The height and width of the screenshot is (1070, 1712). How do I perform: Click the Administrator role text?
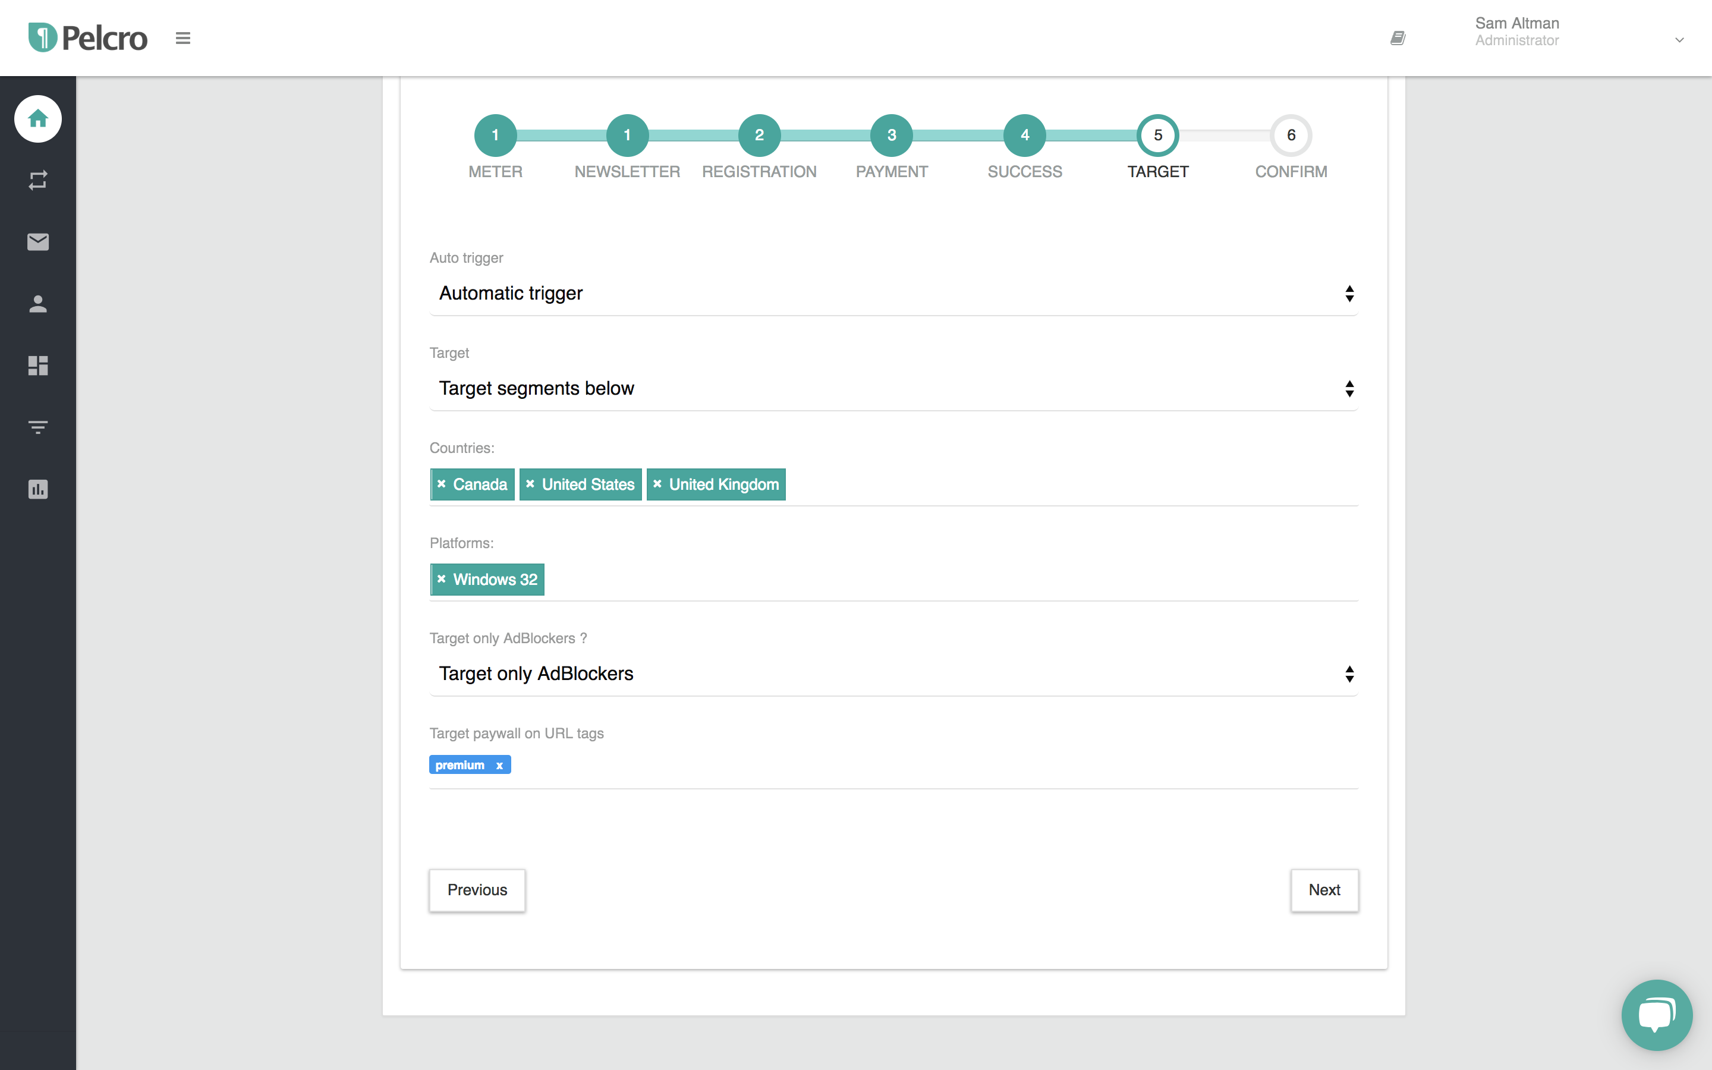click(1517, 41)
